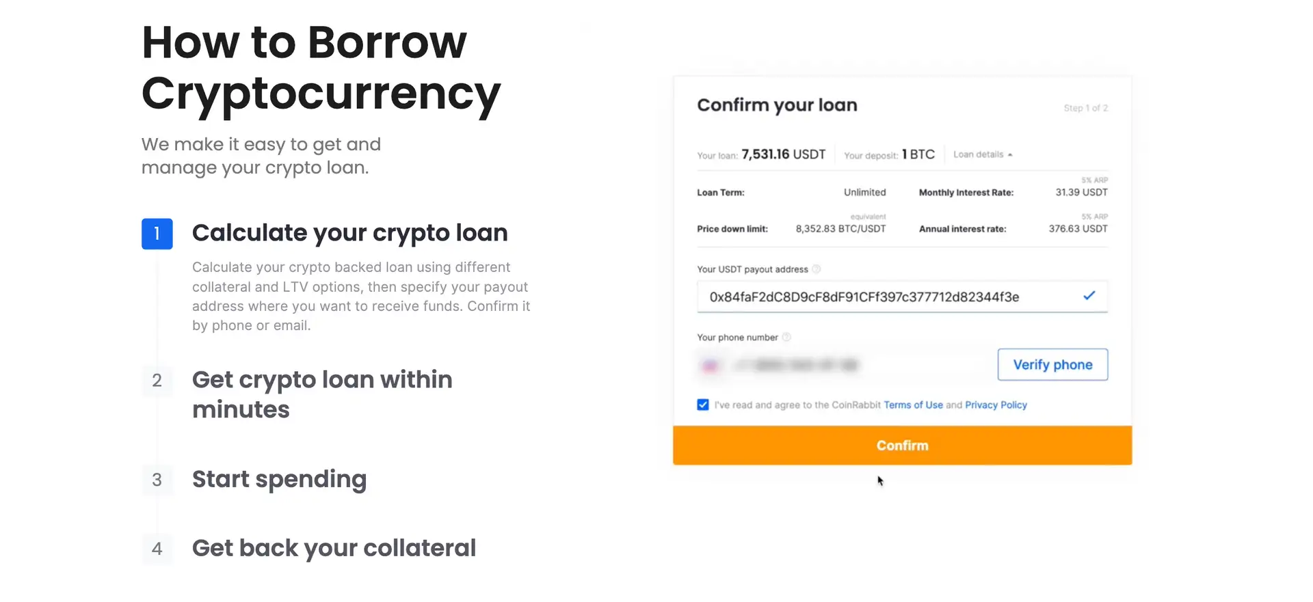Click the USDT payout address help icon
Viewport: 1313px width, 602px height.
816,269
